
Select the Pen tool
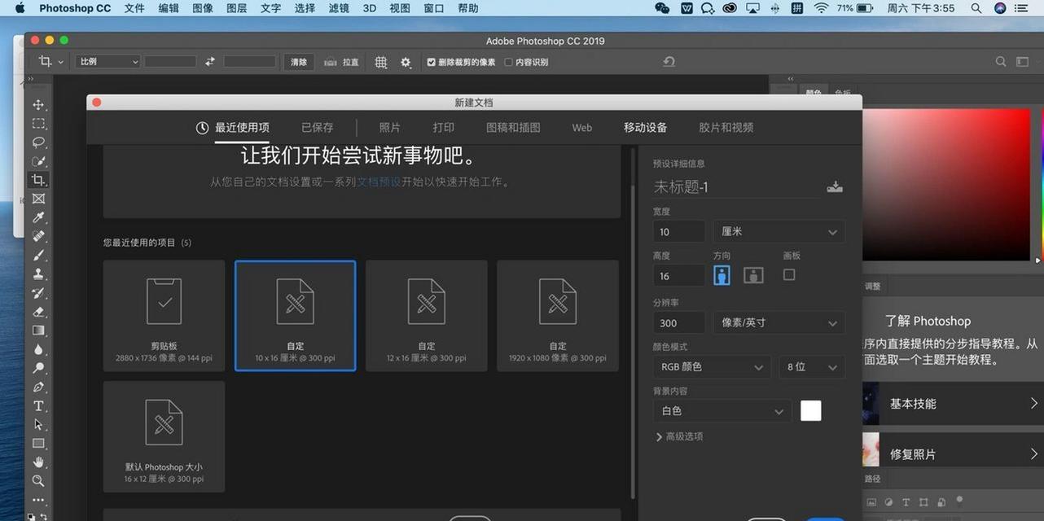[38, 387]
